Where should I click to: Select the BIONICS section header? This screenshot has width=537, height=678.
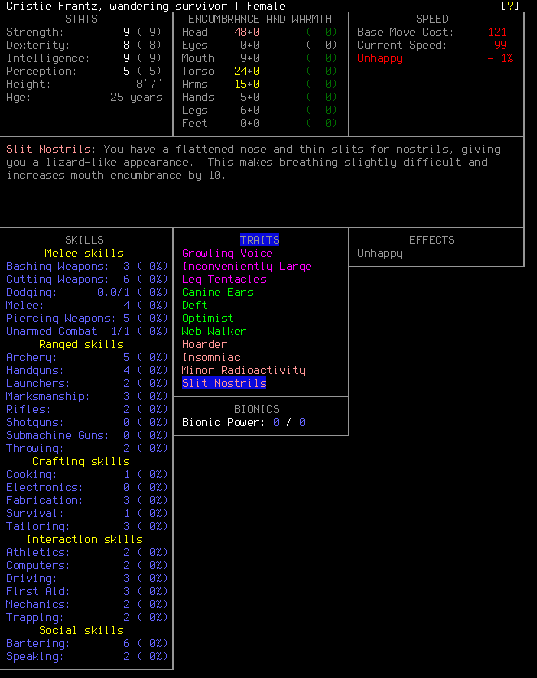pyautogui.click(x=257, y=409)
